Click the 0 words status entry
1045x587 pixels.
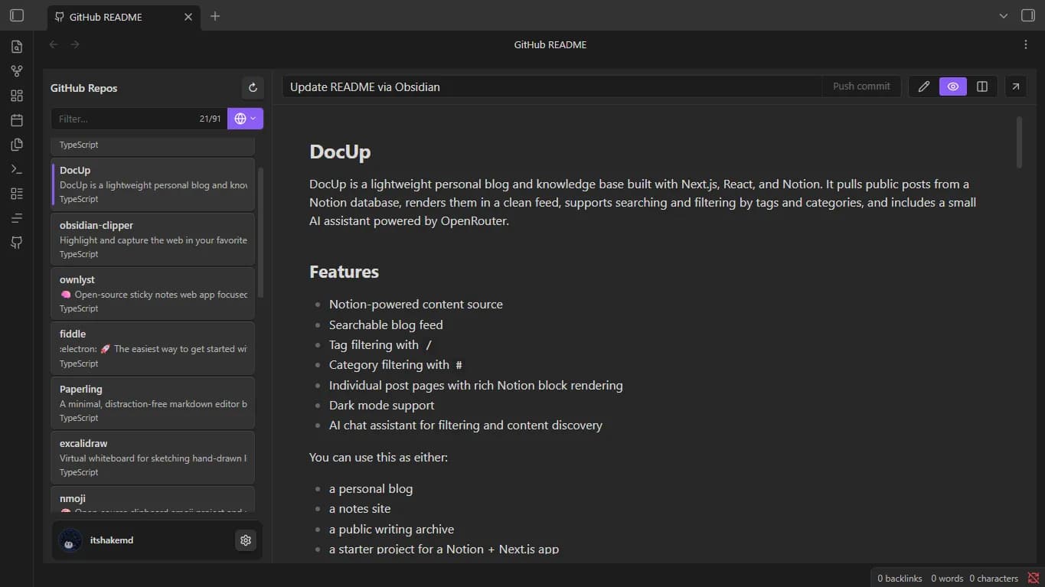[x=947, y=579]
